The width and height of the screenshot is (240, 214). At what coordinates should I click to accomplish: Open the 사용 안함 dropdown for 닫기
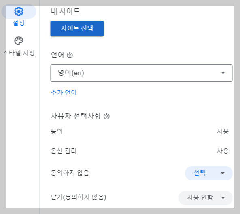[206, 198]
